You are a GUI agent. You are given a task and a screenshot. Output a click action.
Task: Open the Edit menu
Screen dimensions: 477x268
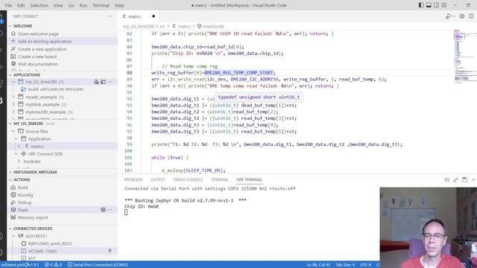[21, 5]
